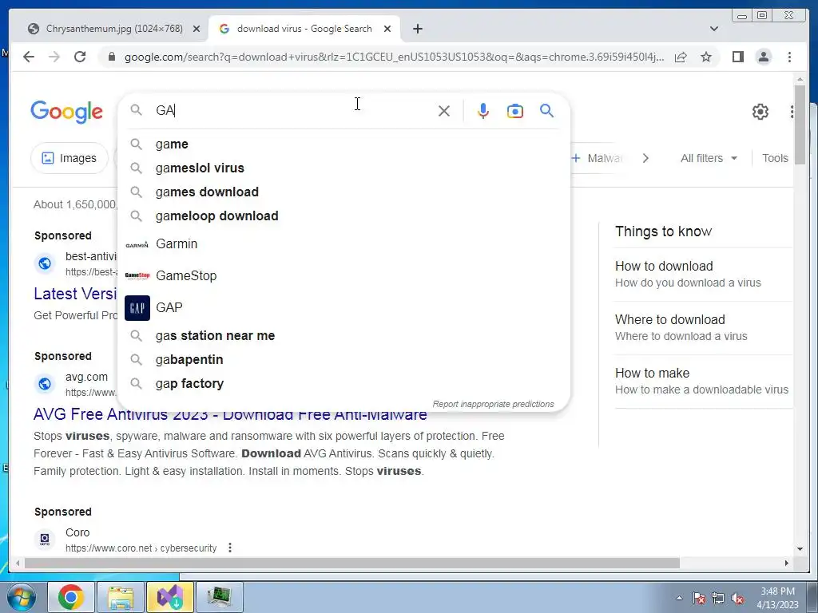Click Report inappropriate predictions
The image size is (818, 613).
coord(493,404)
